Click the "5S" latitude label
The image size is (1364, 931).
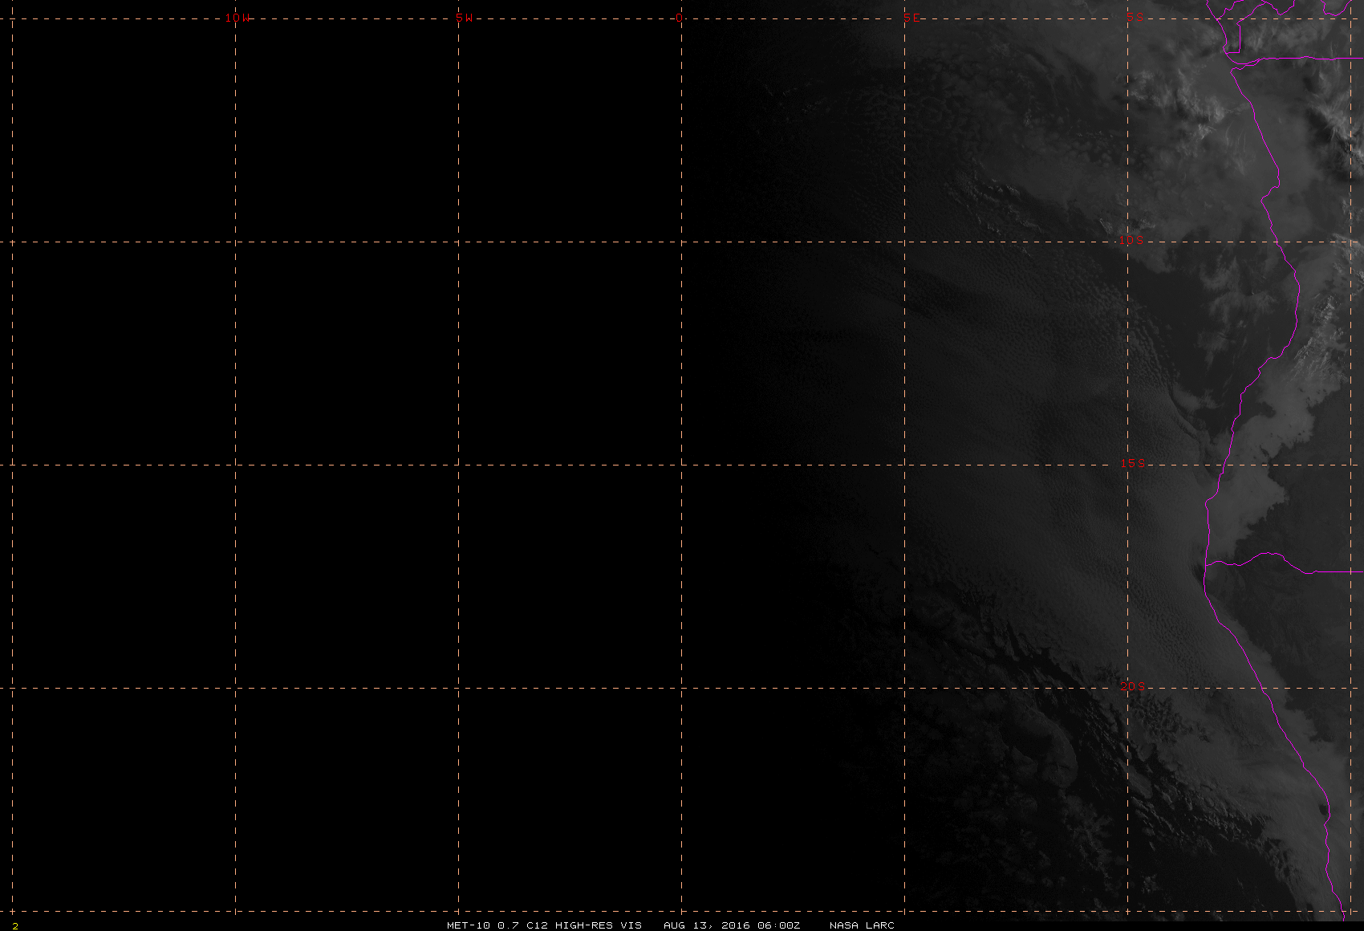[1135, 17]
